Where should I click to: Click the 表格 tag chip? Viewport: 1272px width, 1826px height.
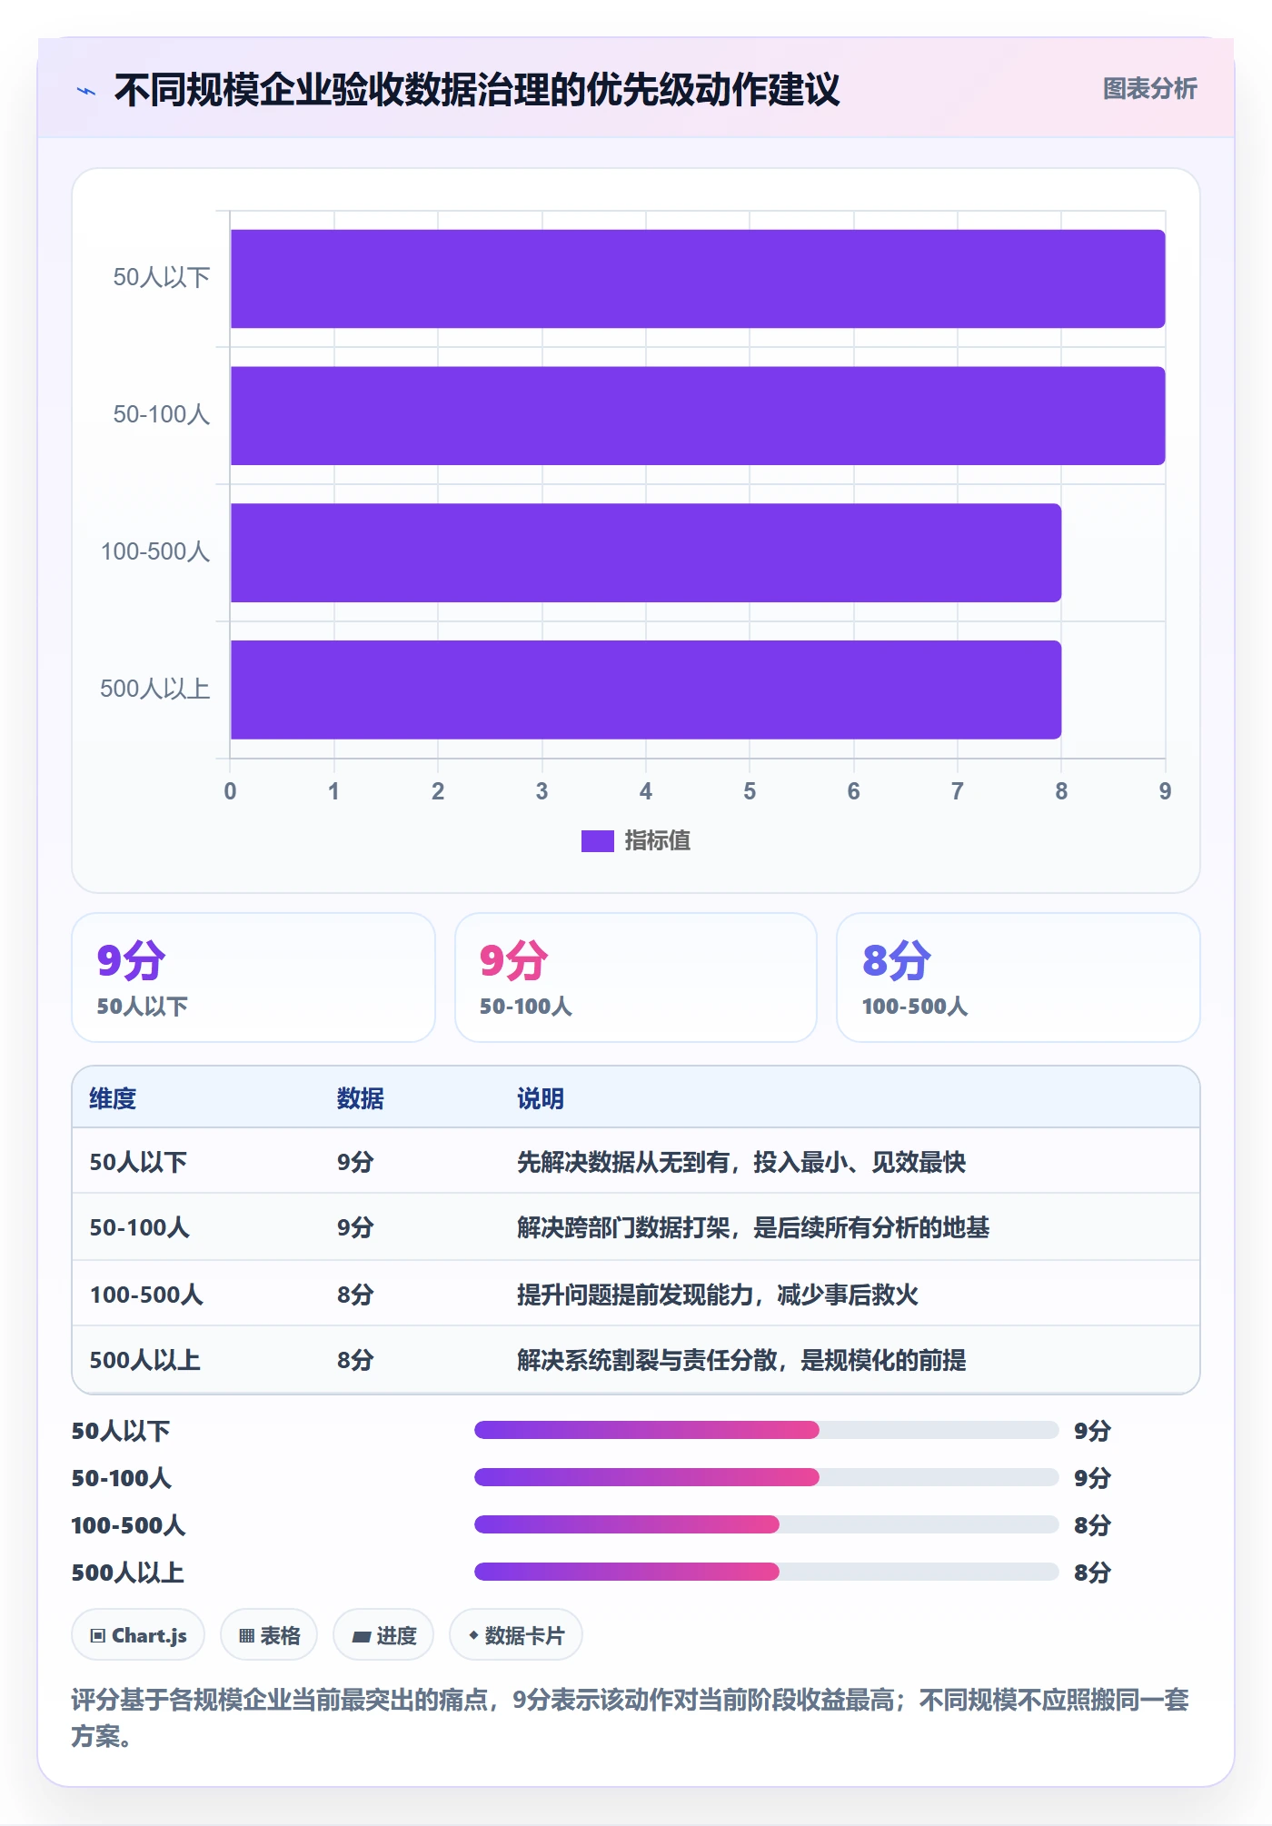click(269, 1635)
